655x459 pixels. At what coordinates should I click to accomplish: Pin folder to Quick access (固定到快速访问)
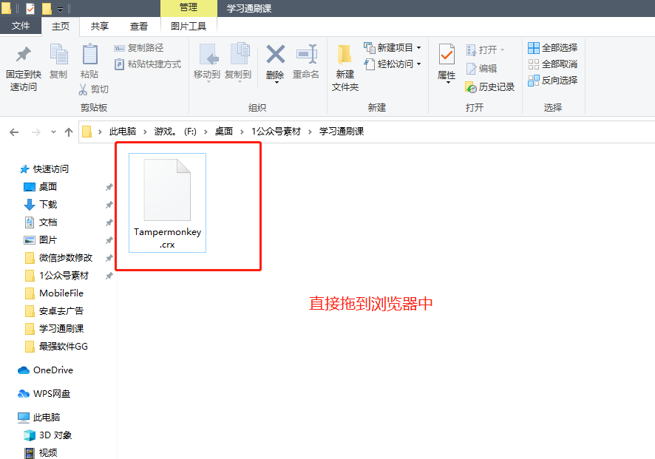coord(24,68)
